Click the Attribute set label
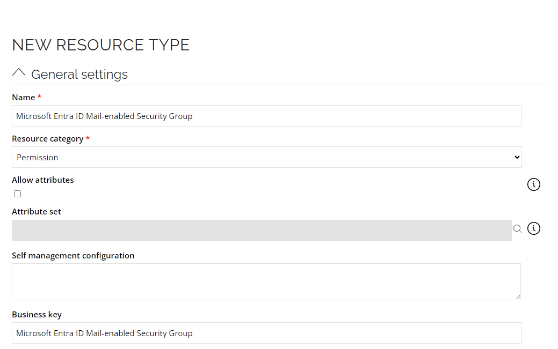This screenshot has width=558, height=349. click(37, 211)
